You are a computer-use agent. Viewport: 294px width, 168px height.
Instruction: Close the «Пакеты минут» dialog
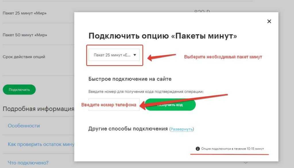point(269,21)
